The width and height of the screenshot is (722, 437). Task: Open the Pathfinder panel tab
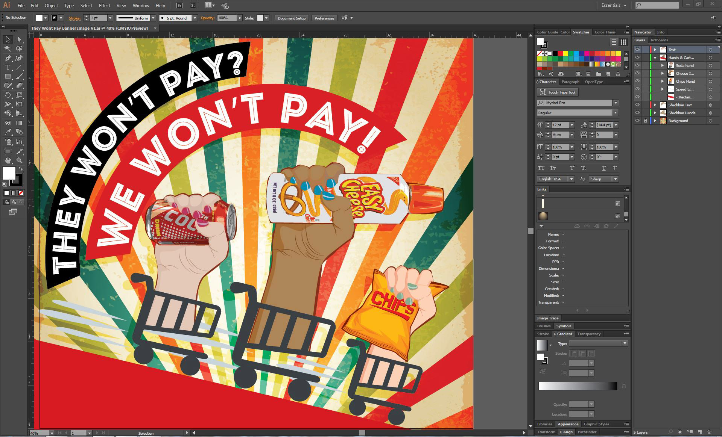587,432
